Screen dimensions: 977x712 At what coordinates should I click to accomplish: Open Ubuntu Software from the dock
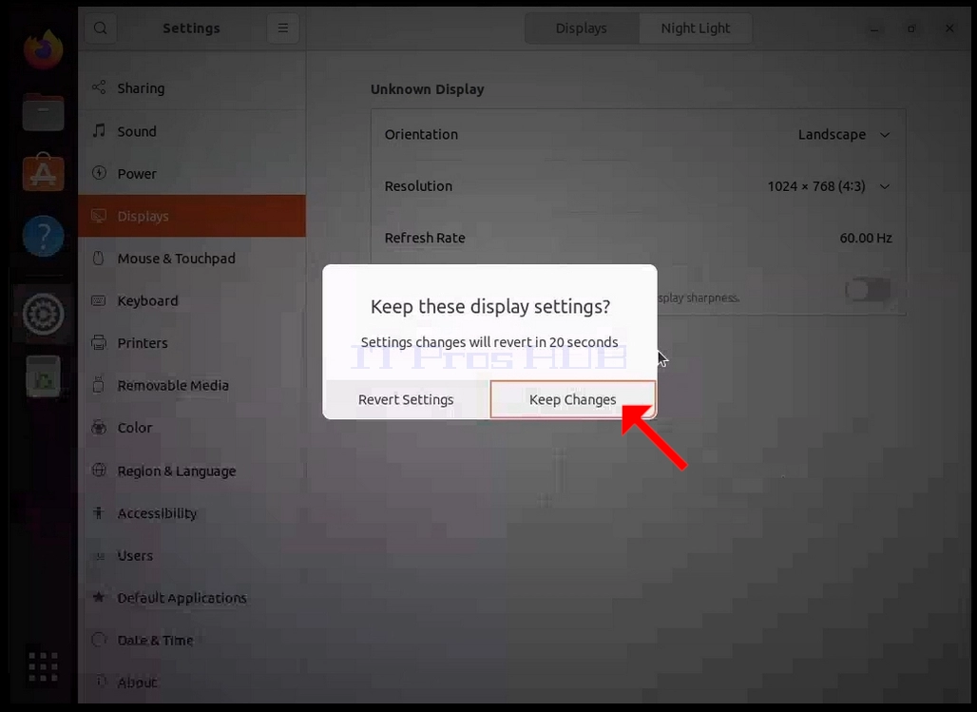tap(43, 173)
